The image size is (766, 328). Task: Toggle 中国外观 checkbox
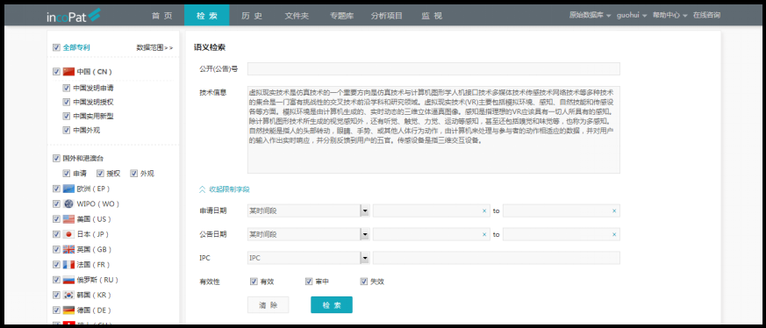[67, 131]
